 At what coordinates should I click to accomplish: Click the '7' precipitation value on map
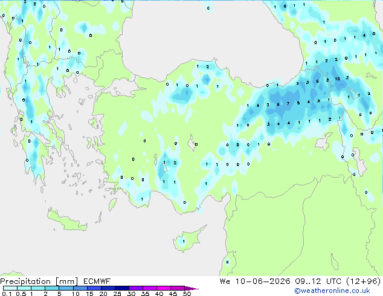coord(288,104)
